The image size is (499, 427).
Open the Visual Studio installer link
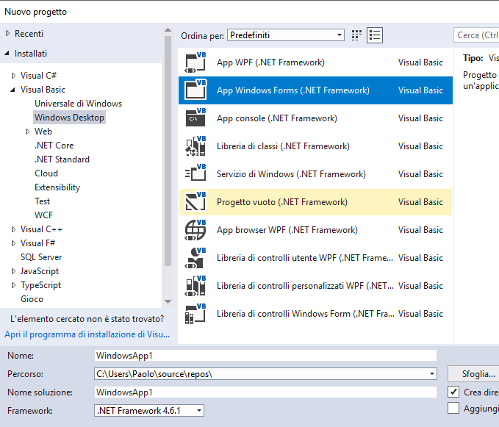87,334
